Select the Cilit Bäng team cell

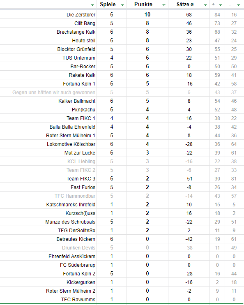(x=48, y=23)
